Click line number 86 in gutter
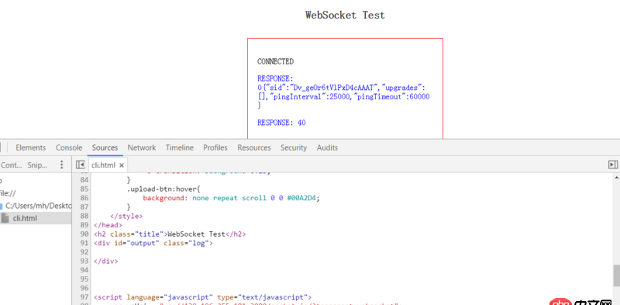 click(84, 198)
